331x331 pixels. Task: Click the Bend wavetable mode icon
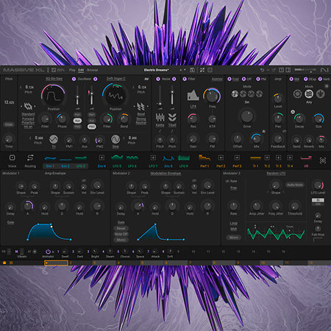pos(140,107)
